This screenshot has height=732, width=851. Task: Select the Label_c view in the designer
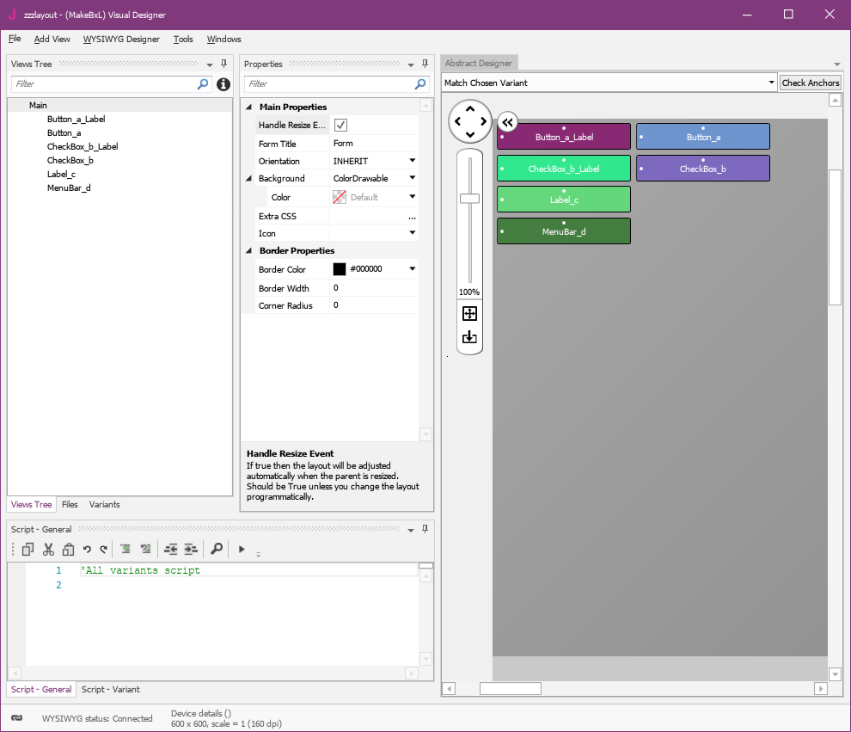564,200
